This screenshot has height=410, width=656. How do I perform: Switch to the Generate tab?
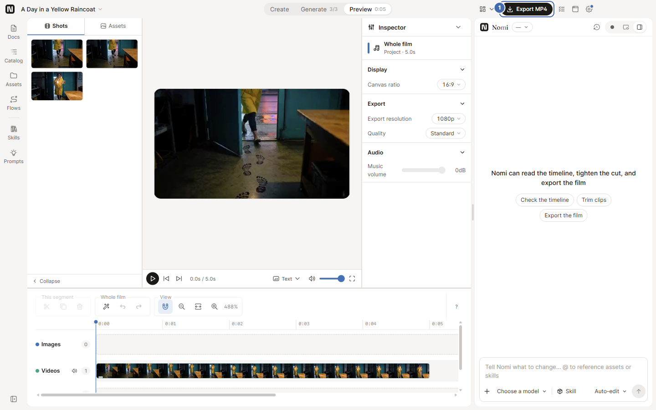click(x=319, y=9)
